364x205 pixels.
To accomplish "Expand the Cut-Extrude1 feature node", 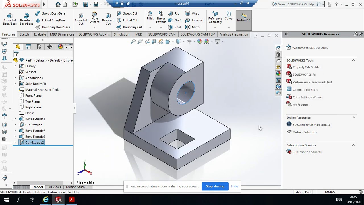I will pyautogui.click(x=15, y=125).
